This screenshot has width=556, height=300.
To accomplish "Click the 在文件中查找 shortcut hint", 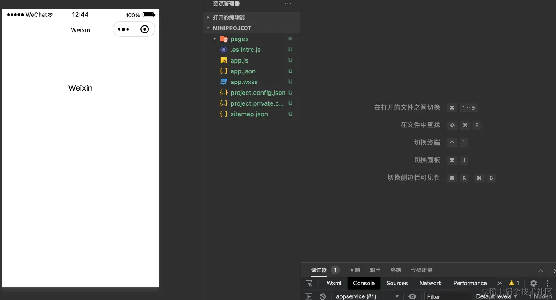I will click(x=420, y=125).
